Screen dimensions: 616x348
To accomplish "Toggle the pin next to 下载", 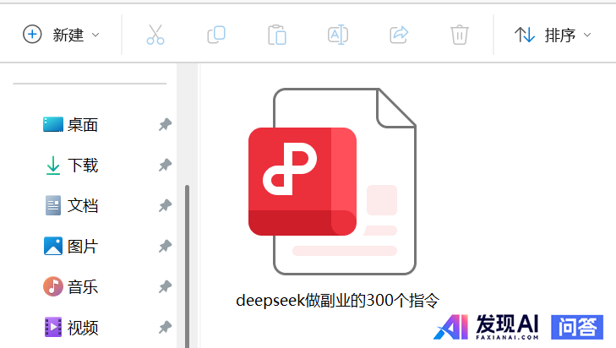I will (x=166, y=166).
